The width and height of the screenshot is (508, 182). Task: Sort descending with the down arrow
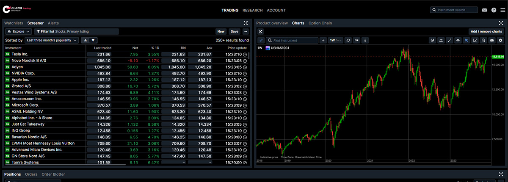93,40
